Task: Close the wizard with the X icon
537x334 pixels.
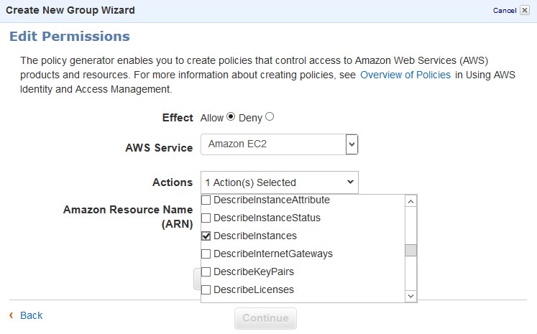Action: point(525,10)
